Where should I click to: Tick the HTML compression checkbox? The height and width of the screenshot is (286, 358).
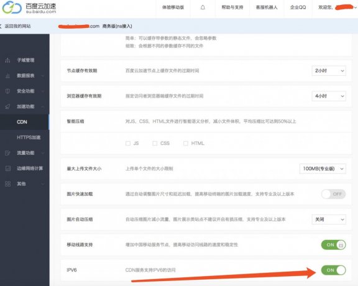coord(186,143)
